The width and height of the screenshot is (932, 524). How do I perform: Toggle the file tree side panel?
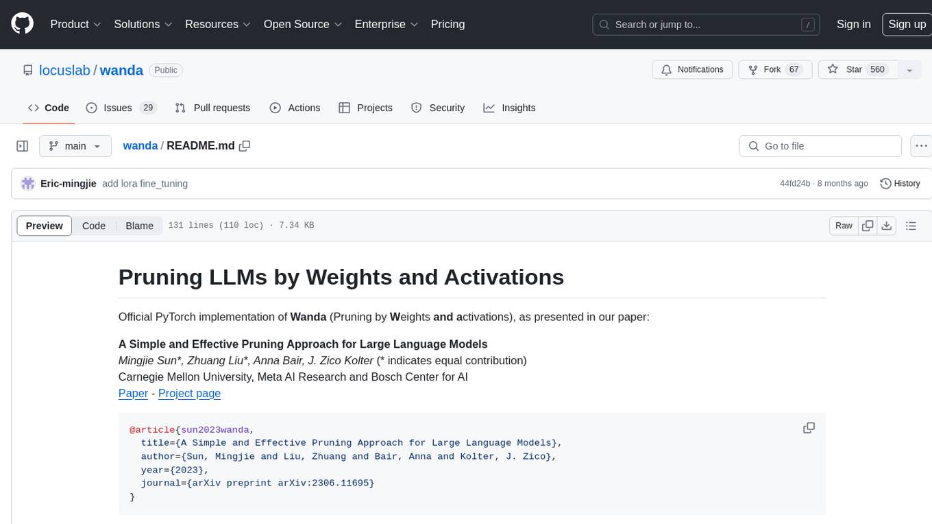click(23, 146)
